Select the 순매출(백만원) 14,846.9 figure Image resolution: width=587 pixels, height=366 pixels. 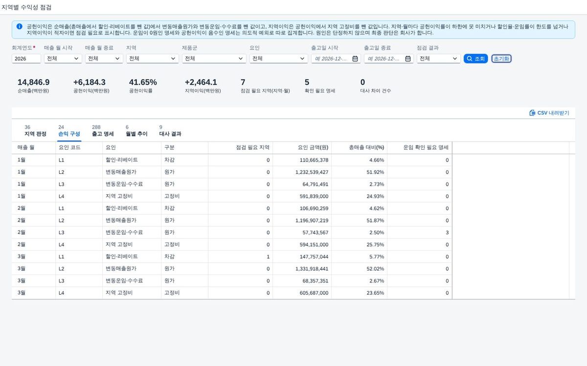[x=34, y=82]
